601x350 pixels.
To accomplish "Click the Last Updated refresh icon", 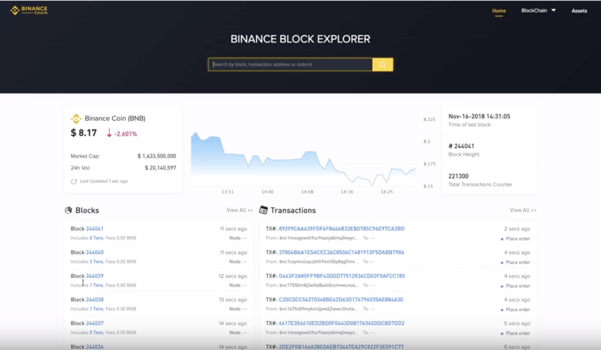I will click(x=74, y=182).
